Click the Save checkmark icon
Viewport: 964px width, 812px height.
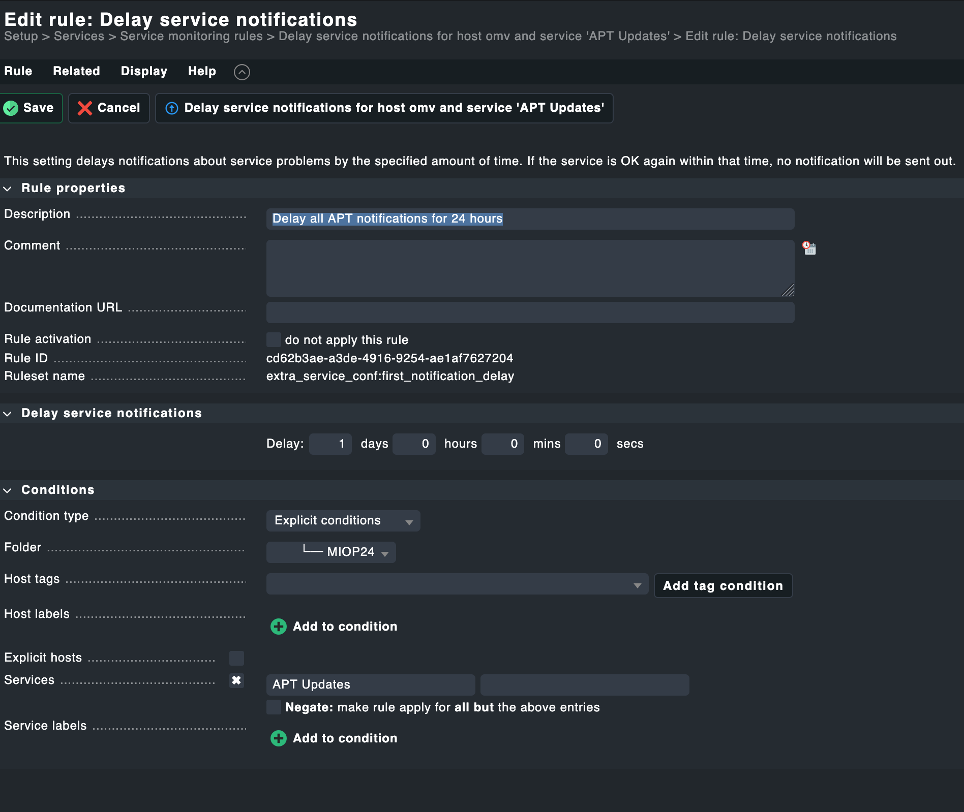(x=11, y=108)
